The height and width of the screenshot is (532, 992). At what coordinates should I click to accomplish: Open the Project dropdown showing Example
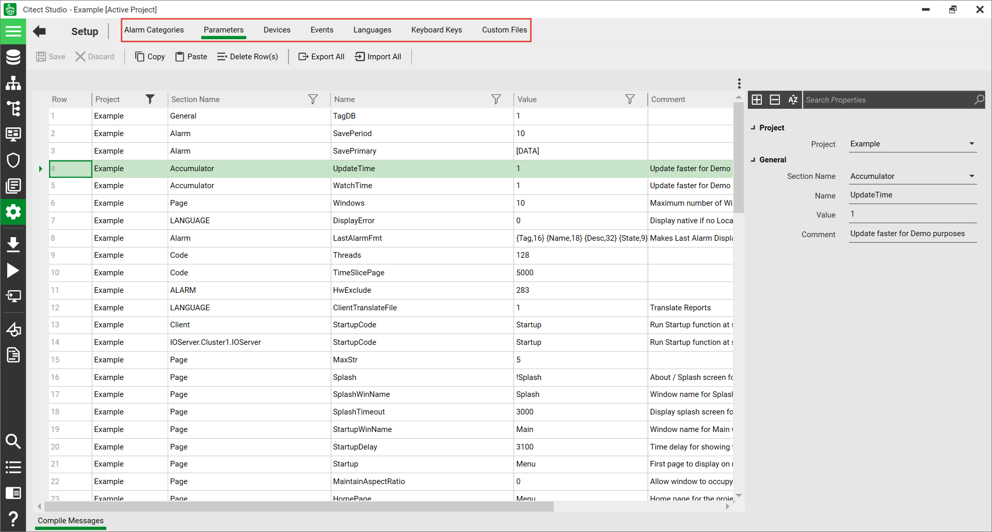(971, 144)
